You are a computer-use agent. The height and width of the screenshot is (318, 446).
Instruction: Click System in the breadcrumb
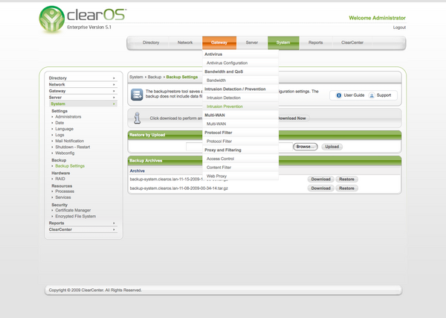click(x=136, y=77)
